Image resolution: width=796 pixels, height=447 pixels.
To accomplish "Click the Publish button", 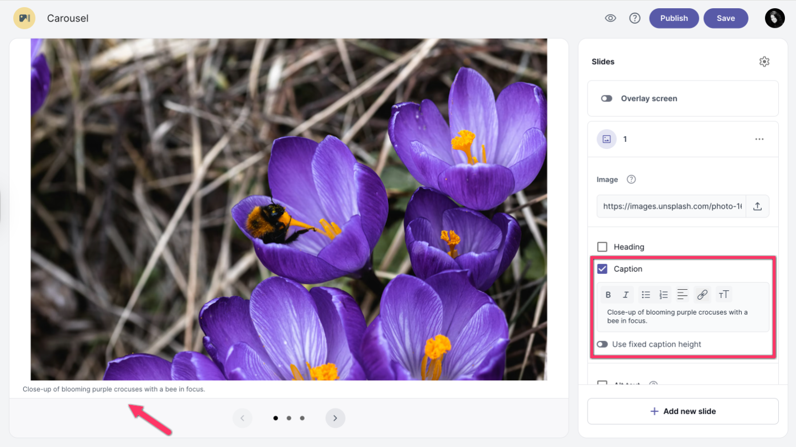I will click(674, 18).
